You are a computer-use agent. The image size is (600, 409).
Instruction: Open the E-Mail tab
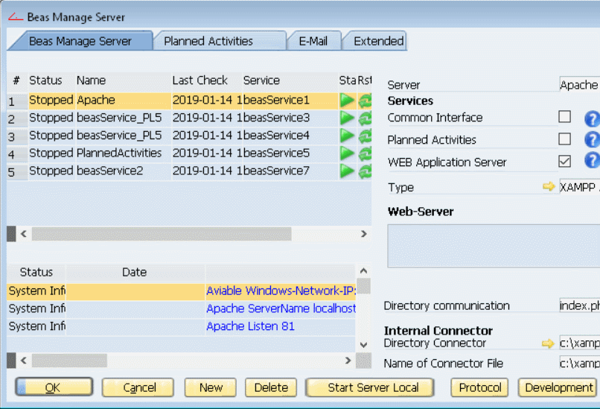313,42
